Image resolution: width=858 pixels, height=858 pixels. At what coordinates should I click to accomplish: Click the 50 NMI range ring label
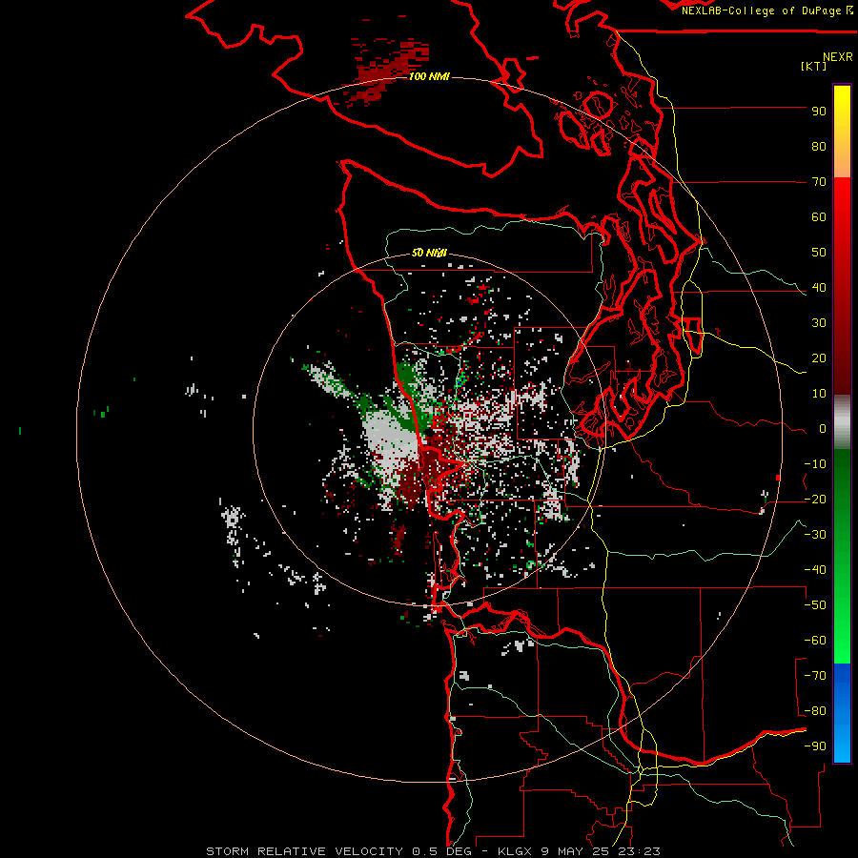tap(429, 253)
